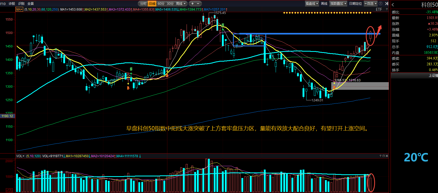The height and width of the screenshot is (193, 438).
Task: Open the F10 company info menu
Action: (3, 3)
